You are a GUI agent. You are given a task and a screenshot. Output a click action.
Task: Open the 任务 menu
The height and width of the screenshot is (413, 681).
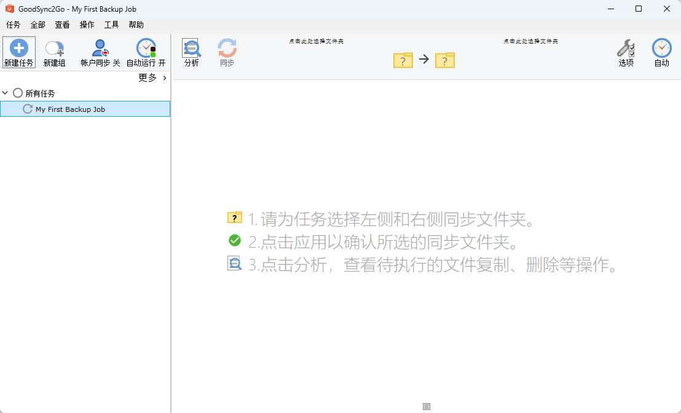click(x=13, y=25)
